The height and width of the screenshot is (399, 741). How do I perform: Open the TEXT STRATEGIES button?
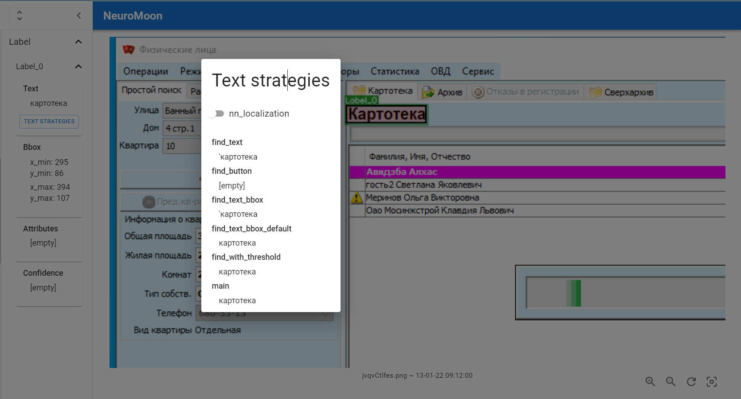coord(49,121)
